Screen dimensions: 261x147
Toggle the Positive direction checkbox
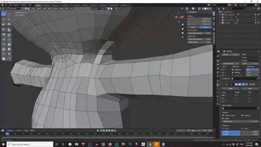[233, 73]
